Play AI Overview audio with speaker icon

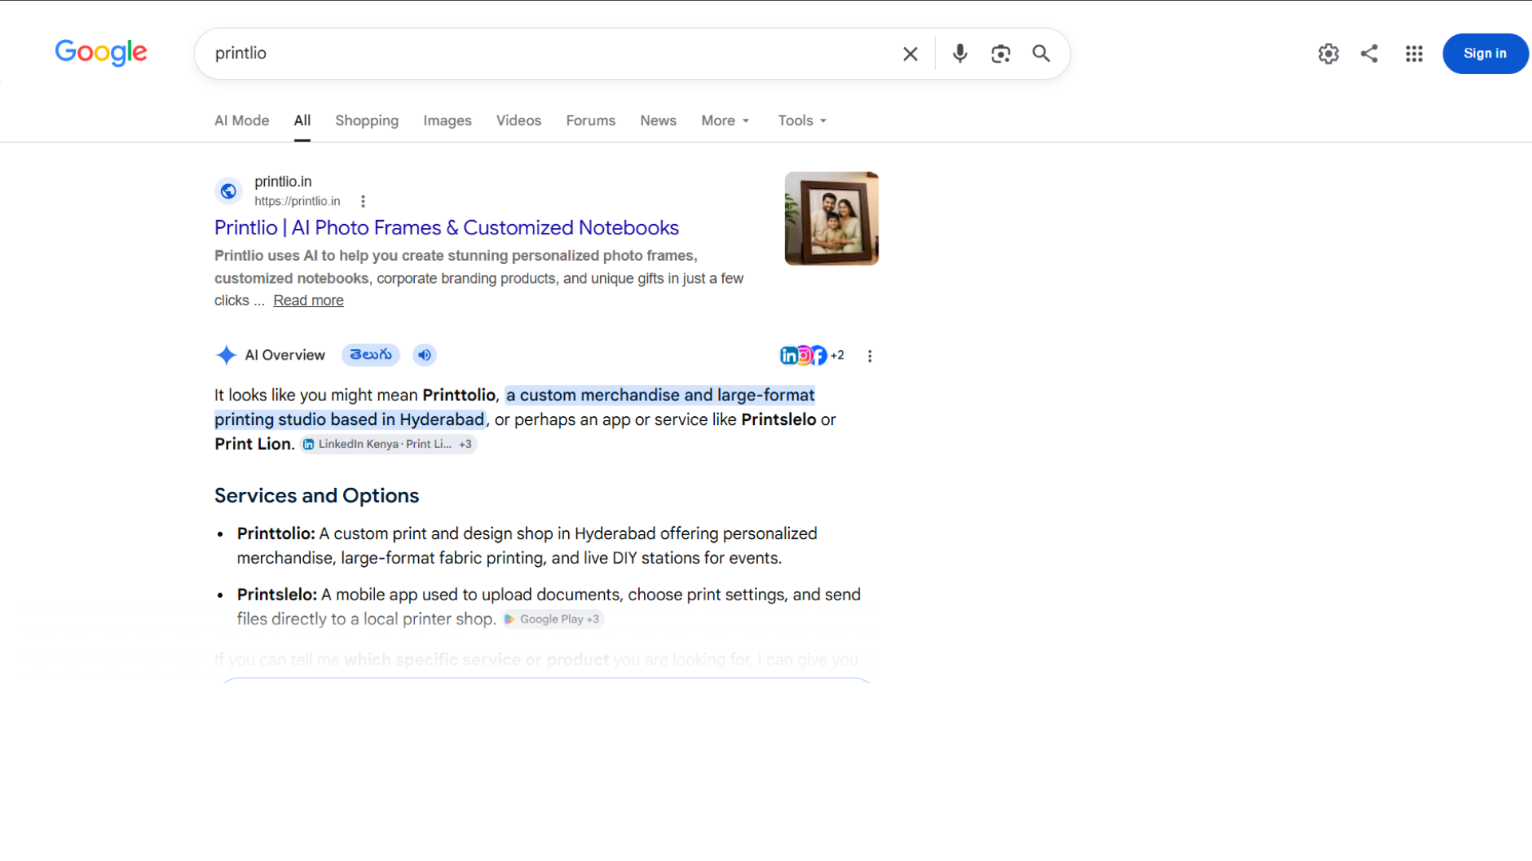424,356
